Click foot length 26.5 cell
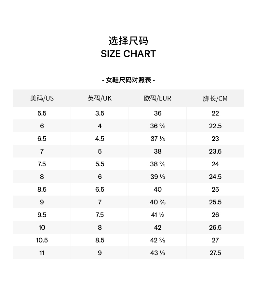This screenshot has height=288, width=257. pos(215,227)
